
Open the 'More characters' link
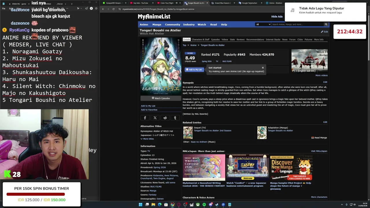coord(319,197)
